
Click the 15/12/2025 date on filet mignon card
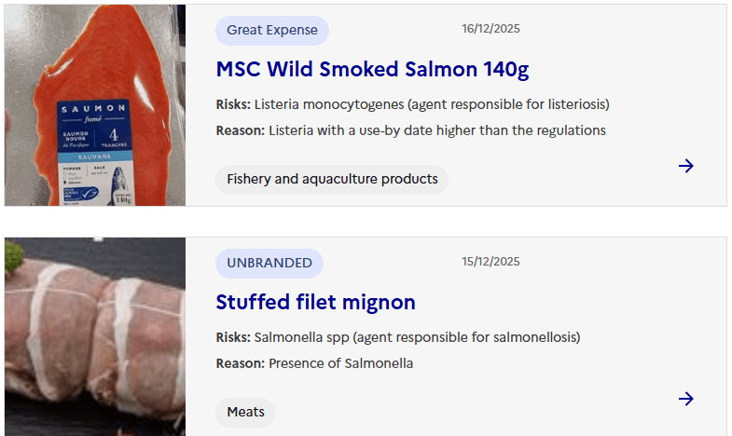490,262
